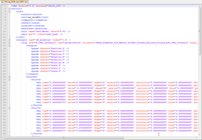The image size is (202, 140).
Task: Click the closing fcurve tag on line 36
Action: click(37, 105)
